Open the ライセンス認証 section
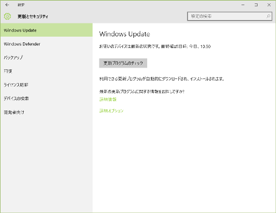276x213 pixels. click(47, 85)
